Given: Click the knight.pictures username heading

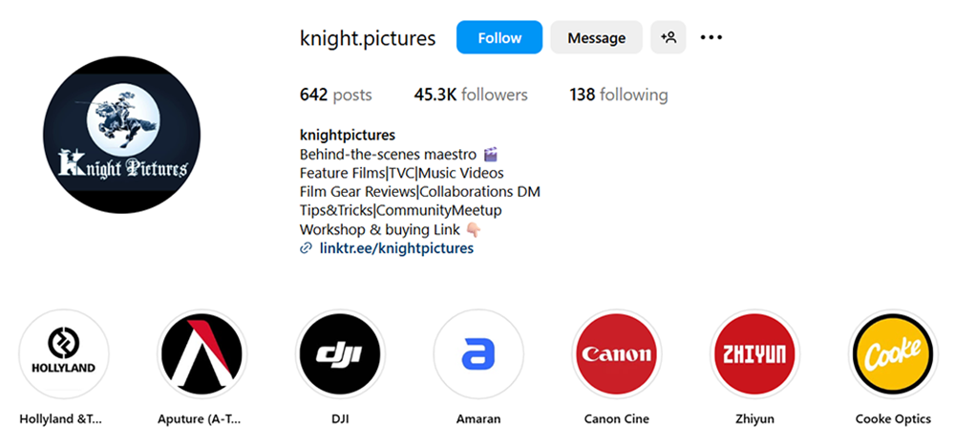Looking at the screenshot, I should [x=368, y=38].
